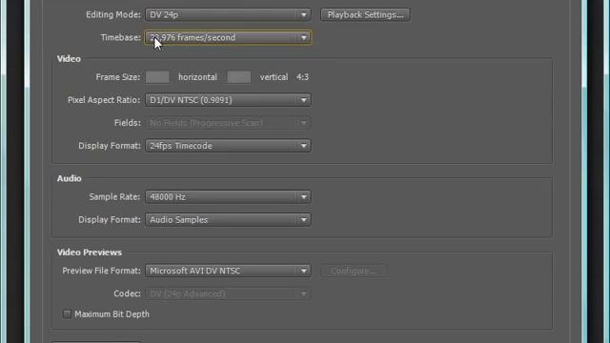Open the Sample Rate dropdown showing 48000 Hz

[228, 197]
